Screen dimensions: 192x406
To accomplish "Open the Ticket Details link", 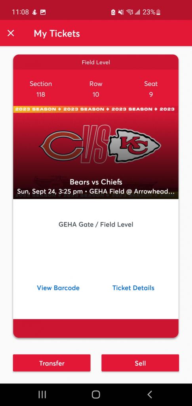I will [133, 288].
